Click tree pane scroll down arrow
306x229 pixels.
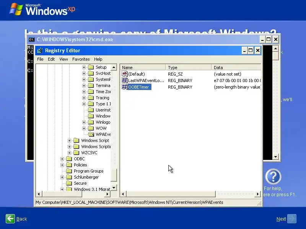[x=114, y=188]
